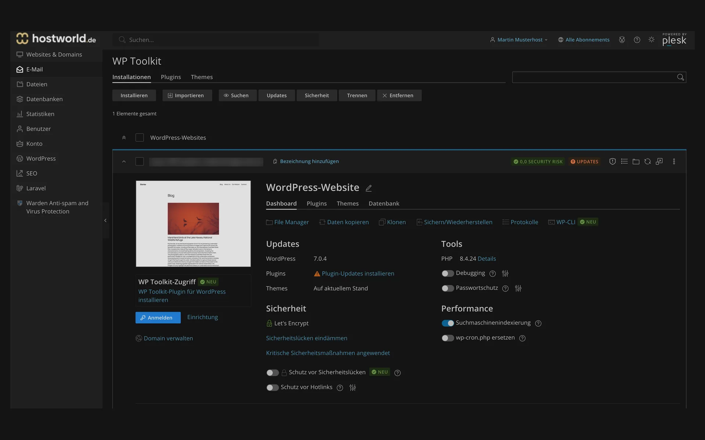
Task: Open Warden Anti-spam and Virus Protection
Action: pos(56,207)
